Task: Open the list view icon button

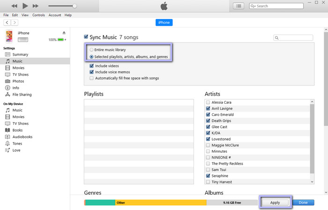Action: [239, 6]
